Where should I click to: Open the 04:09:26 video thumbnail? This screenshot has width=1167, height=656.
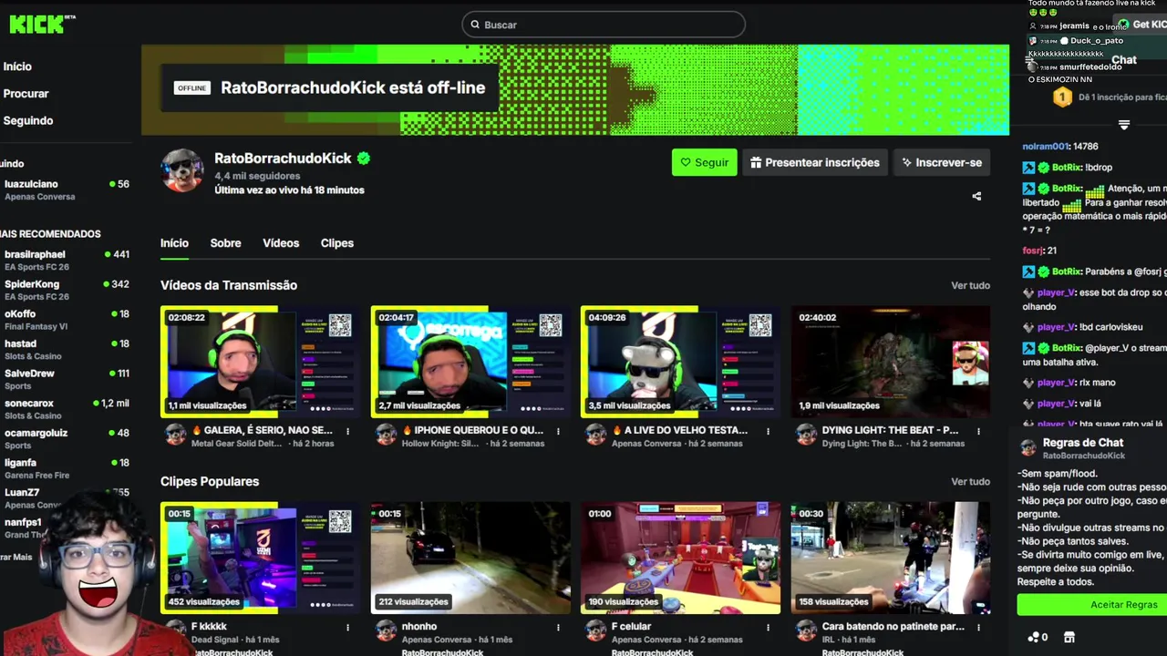[680, 362]
